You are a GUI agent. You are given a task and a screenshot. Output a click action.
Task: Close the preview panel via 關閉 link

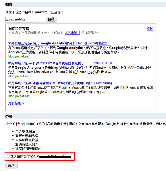(150, 29)
